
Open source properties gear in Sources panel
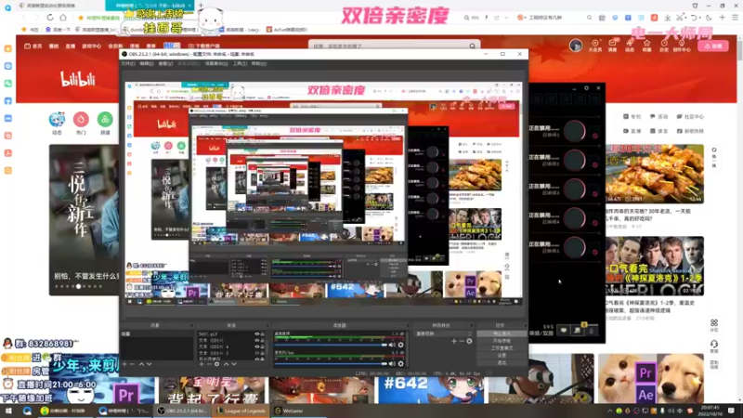[x=217, y=364]
